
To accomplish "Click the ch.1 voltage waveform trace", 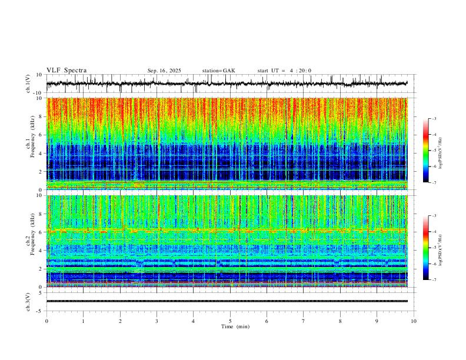I will tap(227, 84).
